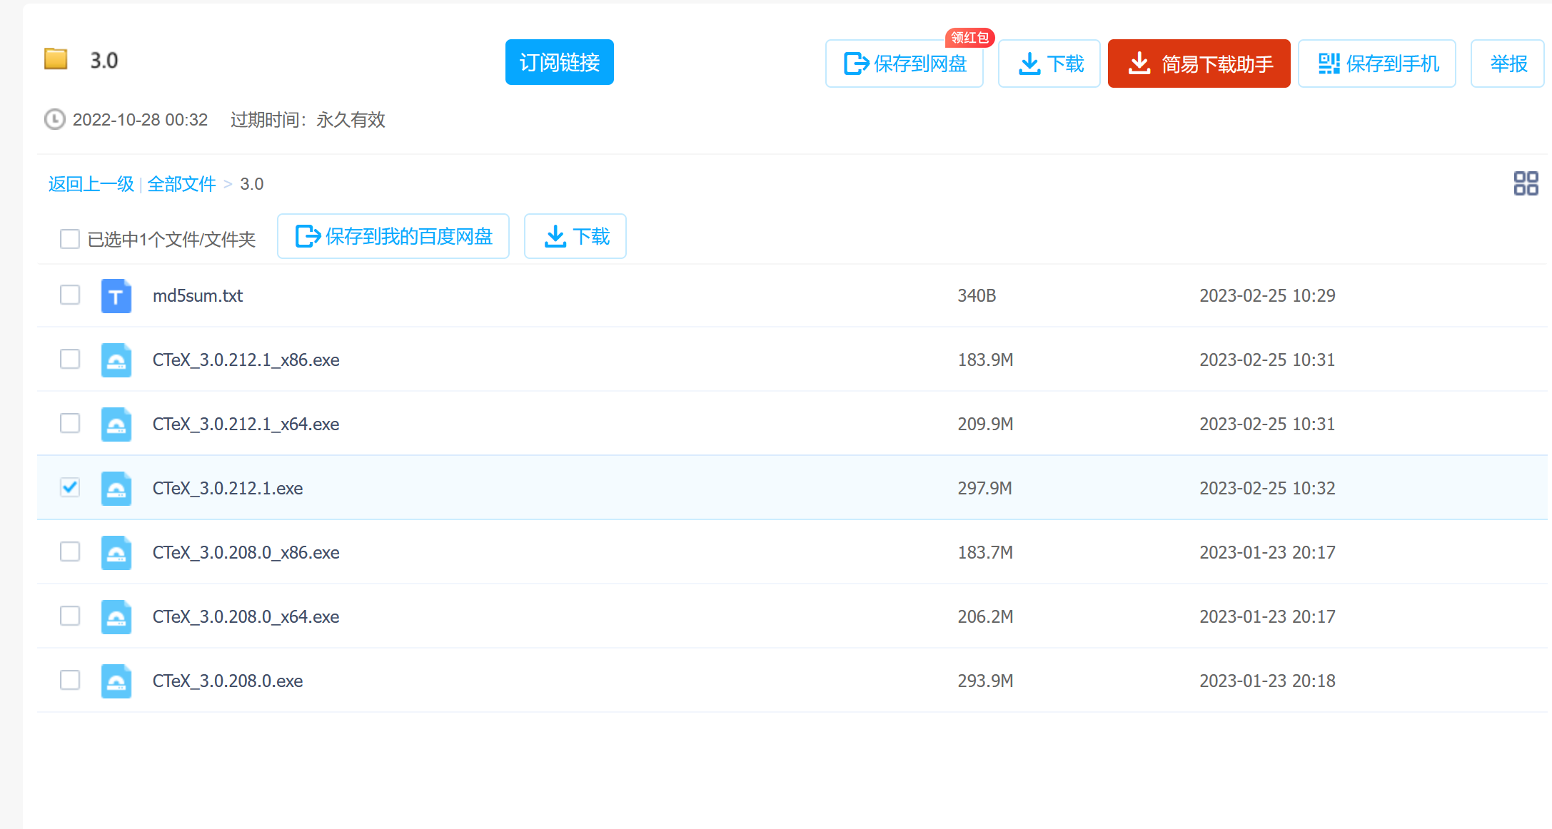Click the top header 下载 button
The width and height of the screenshot is (1552, 829).
[1049, 63]
